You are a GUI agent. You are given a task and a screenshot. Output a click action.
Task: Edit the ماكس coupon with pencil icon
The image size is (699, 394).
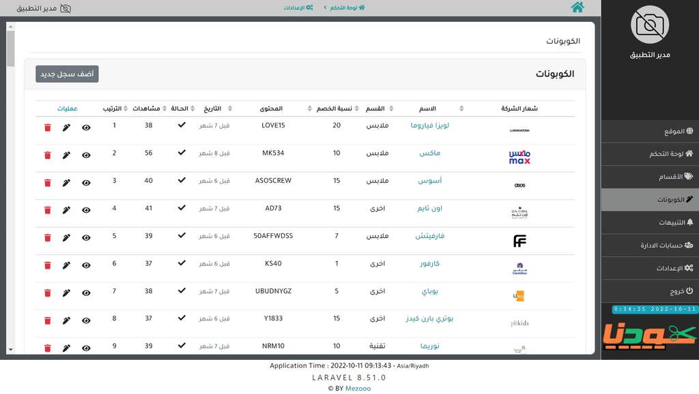(x=66, y=155)
